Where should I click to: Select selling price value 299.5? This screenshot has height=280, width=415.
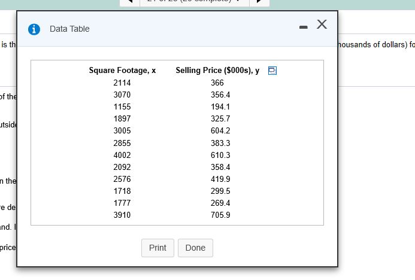[x=220, y=191]
